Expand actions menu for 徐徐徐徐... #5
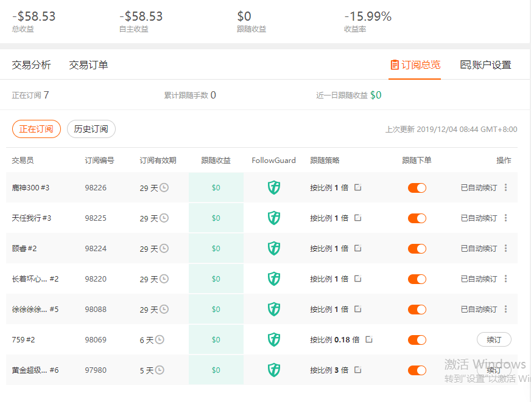This screenshot has height=402, width=531. [505, 309]
